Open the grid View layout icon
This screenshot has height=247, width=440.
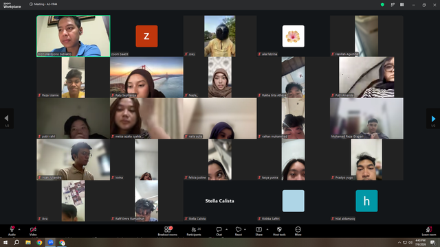coord(401,5)
